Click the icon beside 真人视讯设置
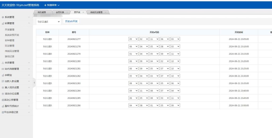 [x=3, y=88]
